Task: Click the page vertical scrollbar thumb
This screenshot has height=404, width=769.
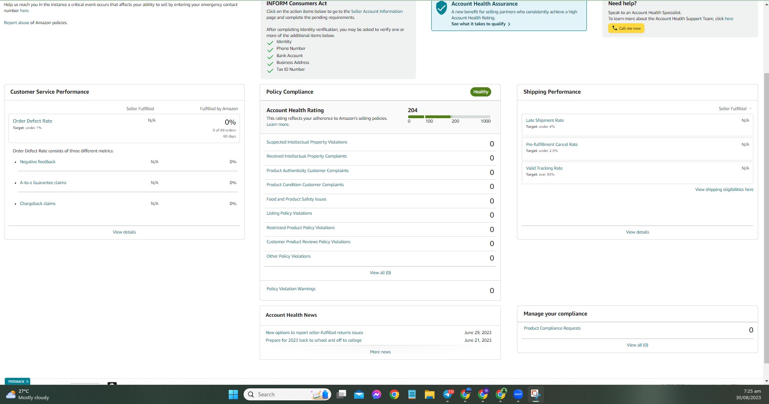Action: point(766,219)
